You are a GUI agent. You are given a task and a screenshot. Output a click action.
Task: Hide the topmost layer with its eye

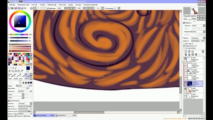point(185,58)
